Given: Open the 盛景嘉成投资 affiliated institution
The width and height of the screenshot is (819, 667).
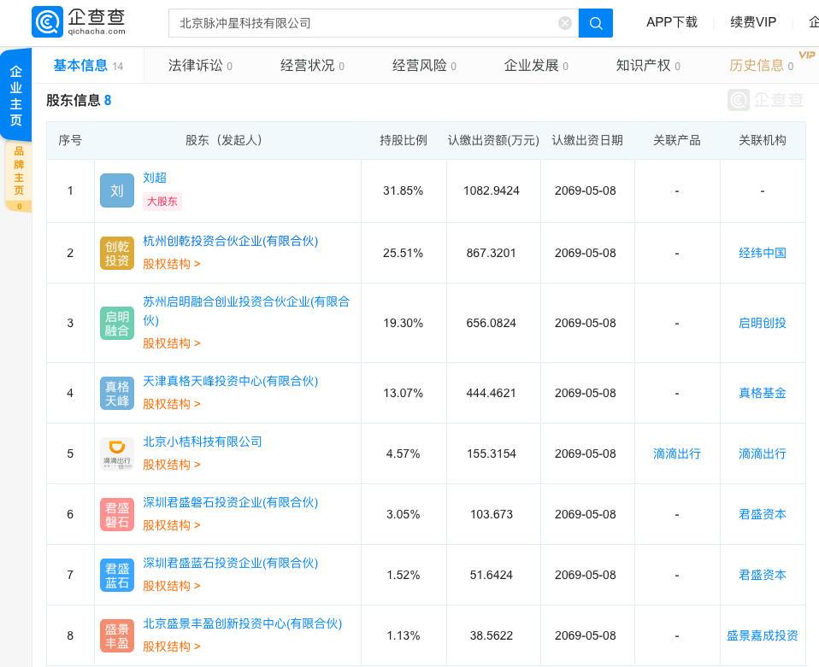Looking at the screenshot, I should coord(762,635).
